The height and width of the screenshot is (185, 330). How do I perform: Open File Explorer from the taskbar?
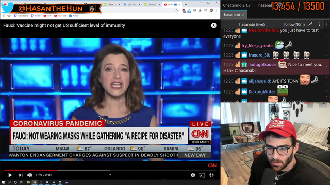28,182
